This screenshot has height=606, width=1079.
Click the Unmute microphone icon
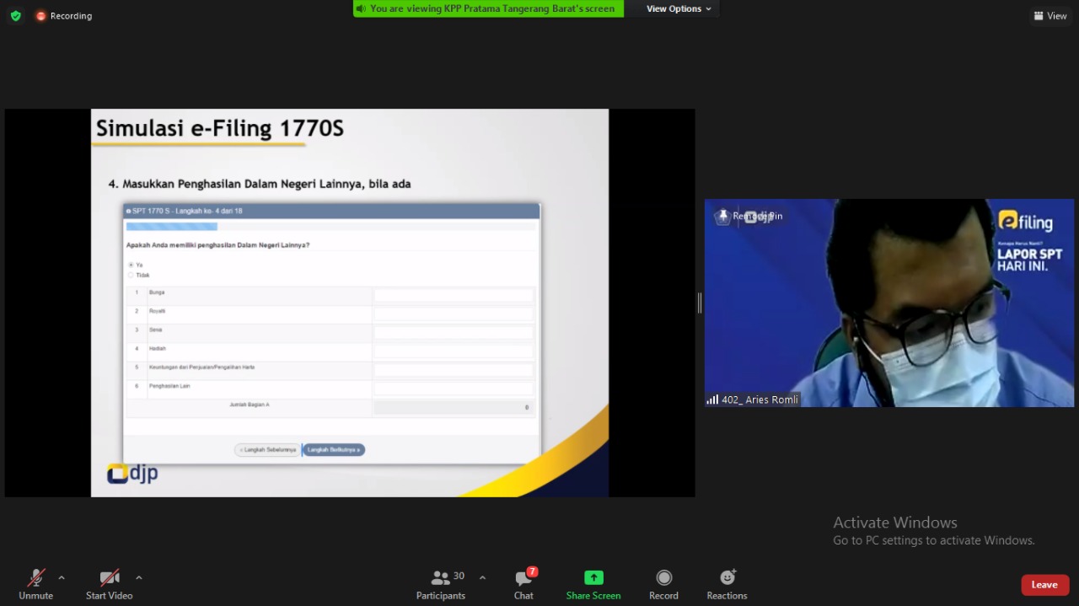[x=35, y=578]
